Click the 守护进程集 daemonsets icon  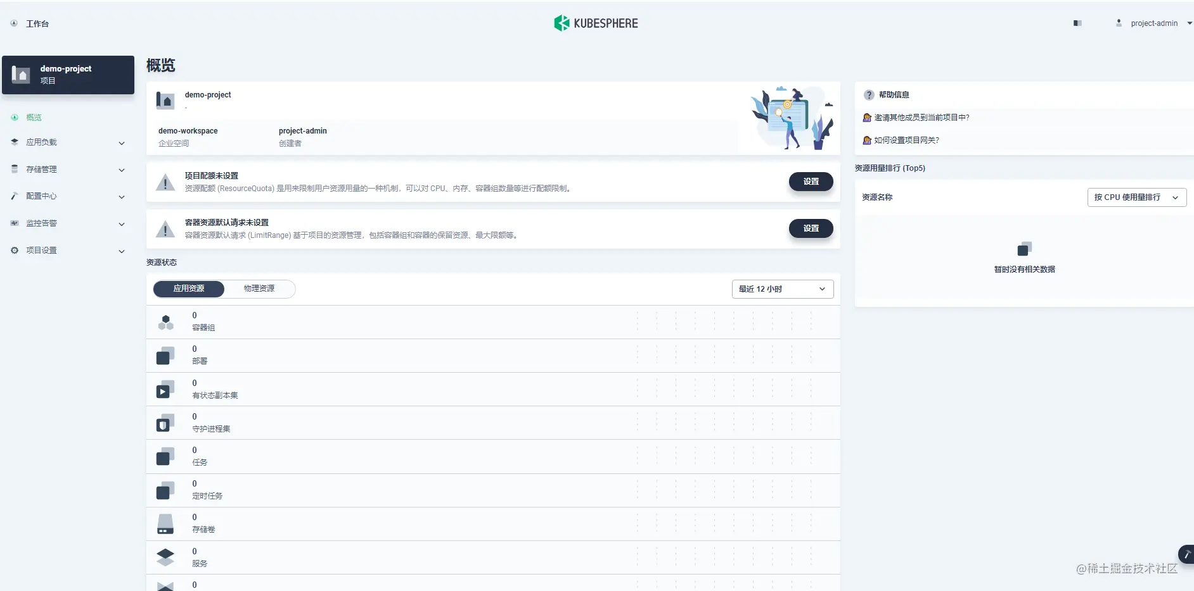pyautogui.click(x=165, y=423)
